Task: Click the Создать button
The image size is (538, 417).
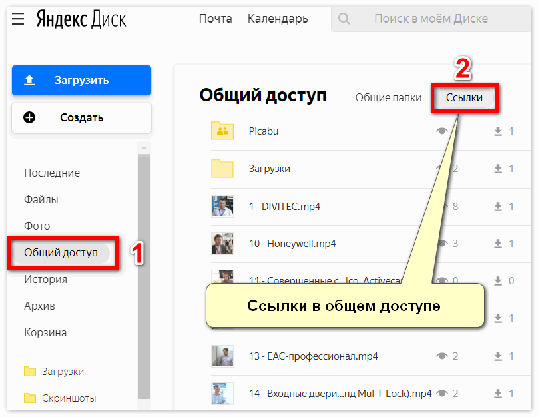Action: [x=81, y=117]
